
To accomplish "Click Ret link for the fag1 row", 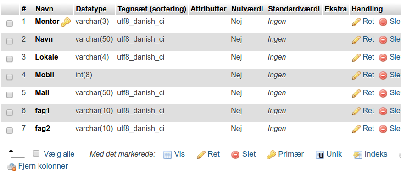I will [368, 111].
